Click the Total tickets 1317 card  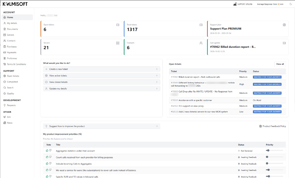click(164, 29)
